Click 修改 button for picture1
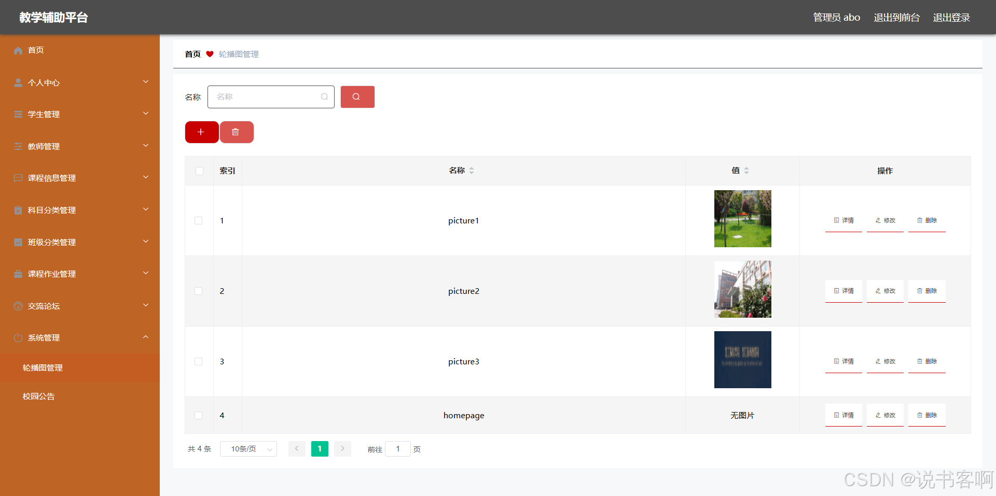The width and height of the screenshot is (996, 496). pos(885,221)
